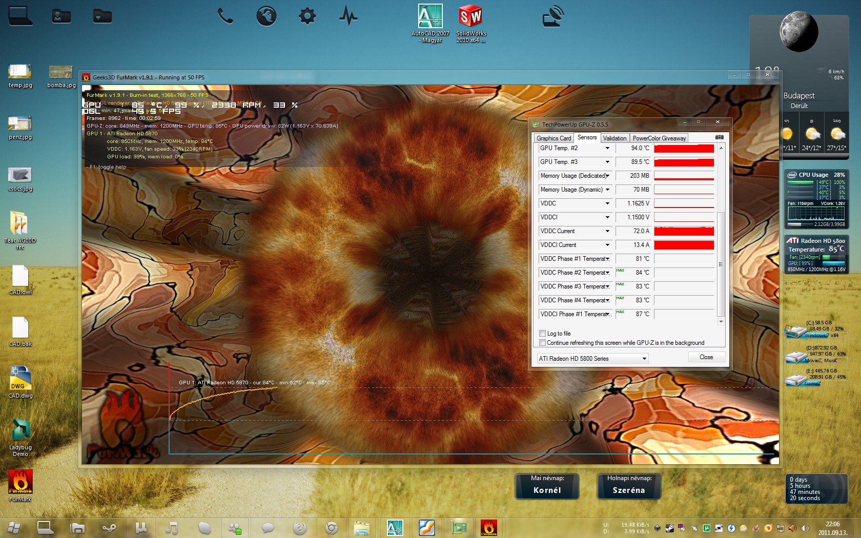Open the Ladybug Demo desktop shortcut
The width and height of the screenshot is (861, 538).
point(20,438)
